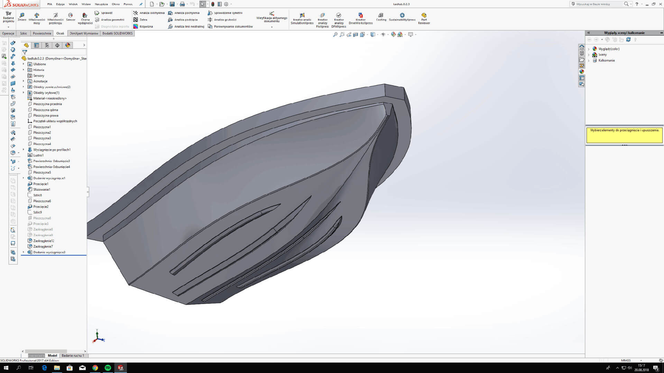Image resolution: width=664 pixels, height=373 pixels.
Task: Launch Kreator analizy DFMXpress
Action: tap(339, 20)
